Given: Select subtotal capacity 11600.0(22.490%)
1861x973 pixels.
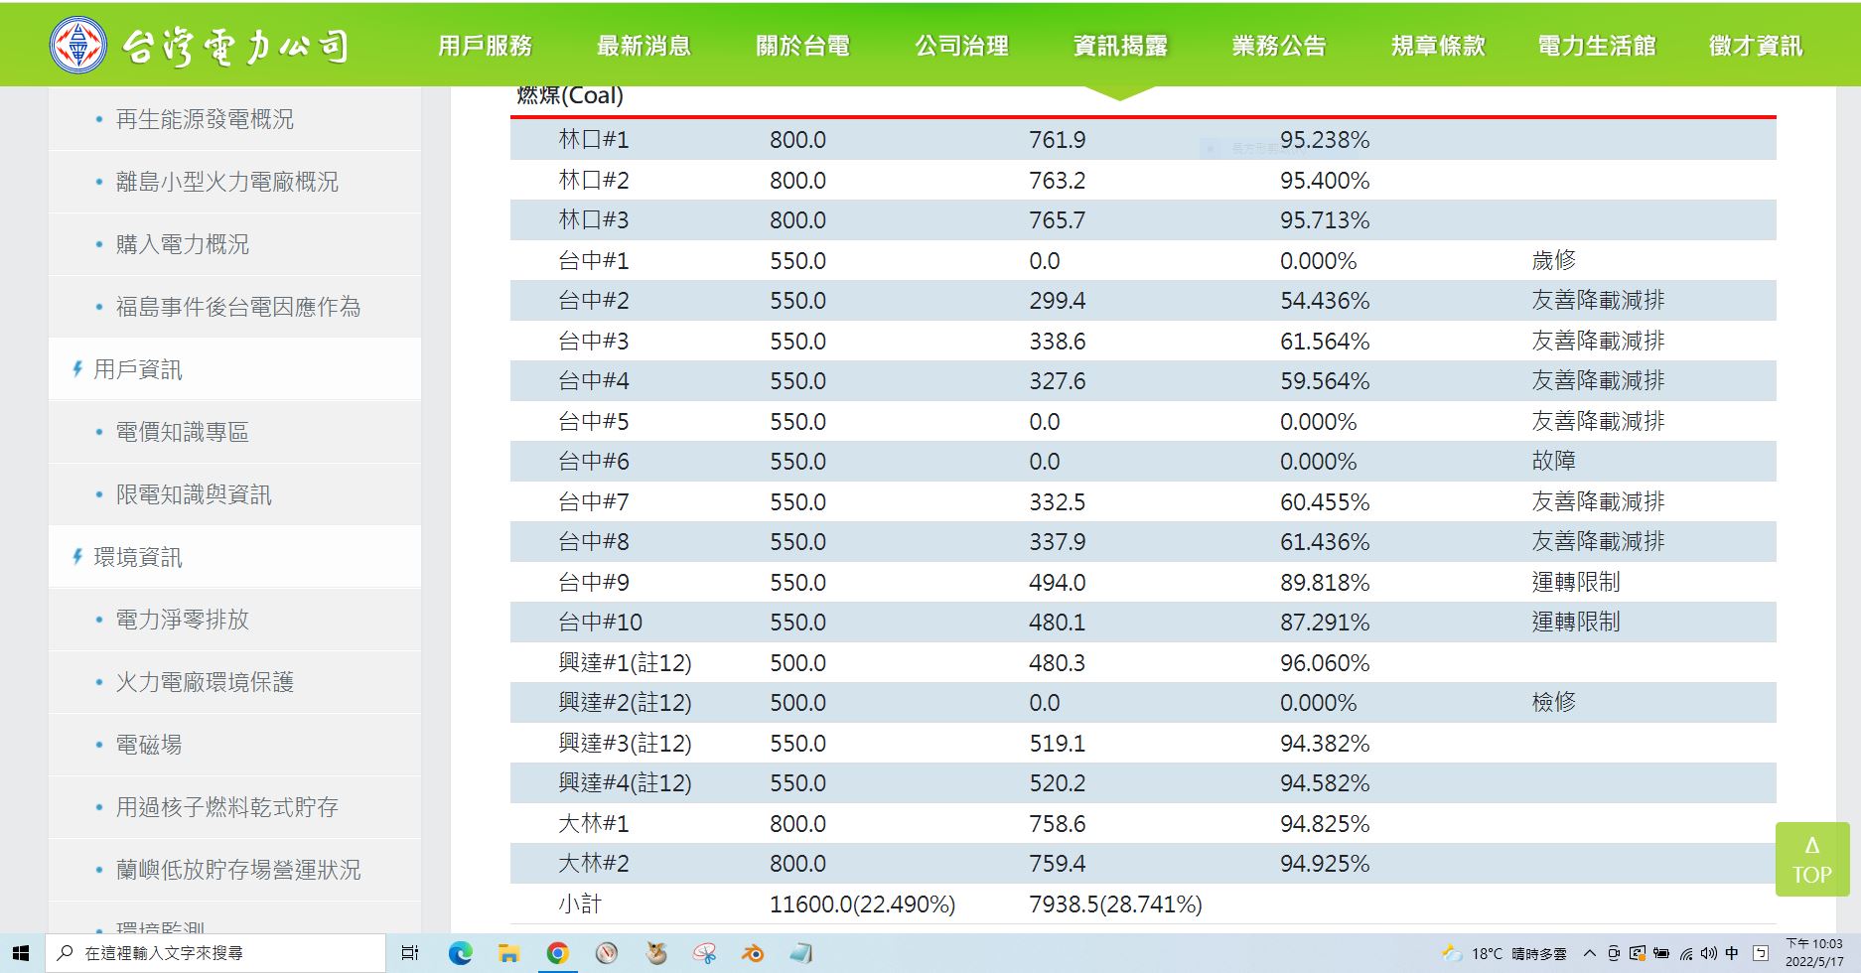Looking at the screenshot, I should click(x=863, y=904).
